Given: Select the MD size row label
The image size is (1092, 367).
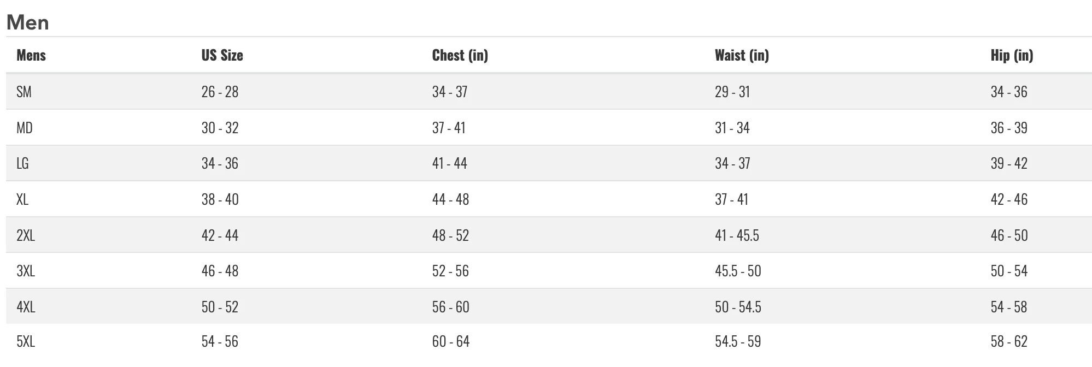Looking at the screenshot, I should coord(25,128).
